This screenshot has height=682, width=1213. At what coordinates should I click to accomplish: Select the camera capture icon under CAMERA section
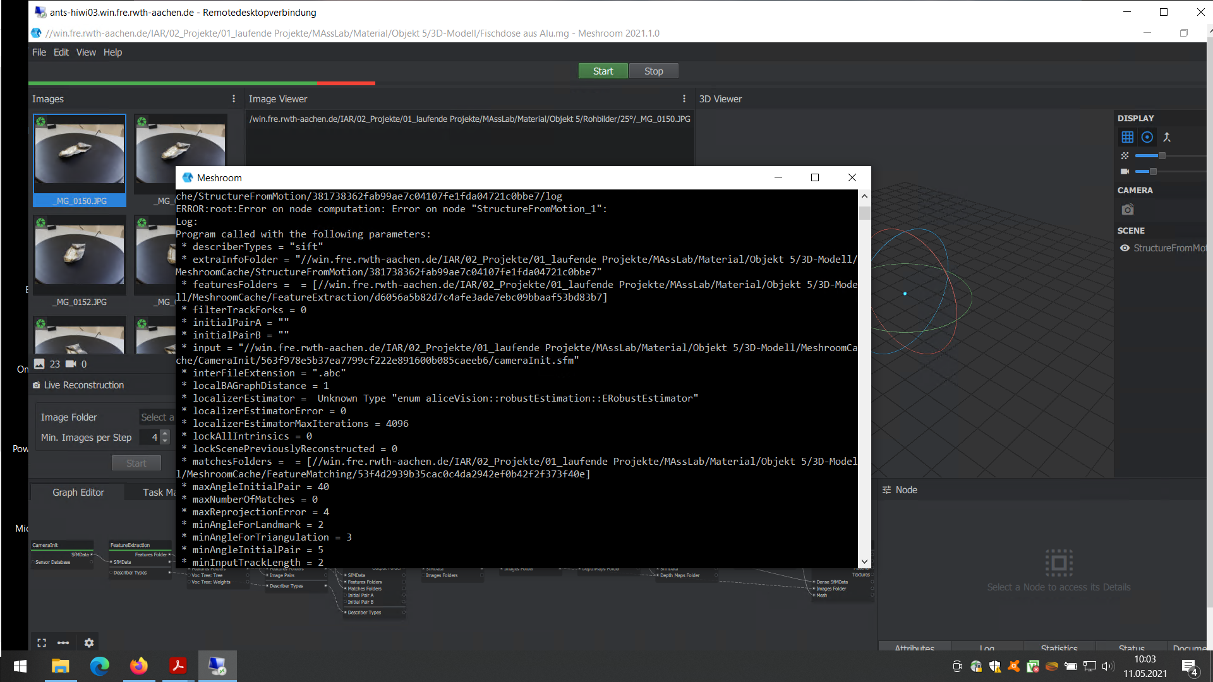1127,210
